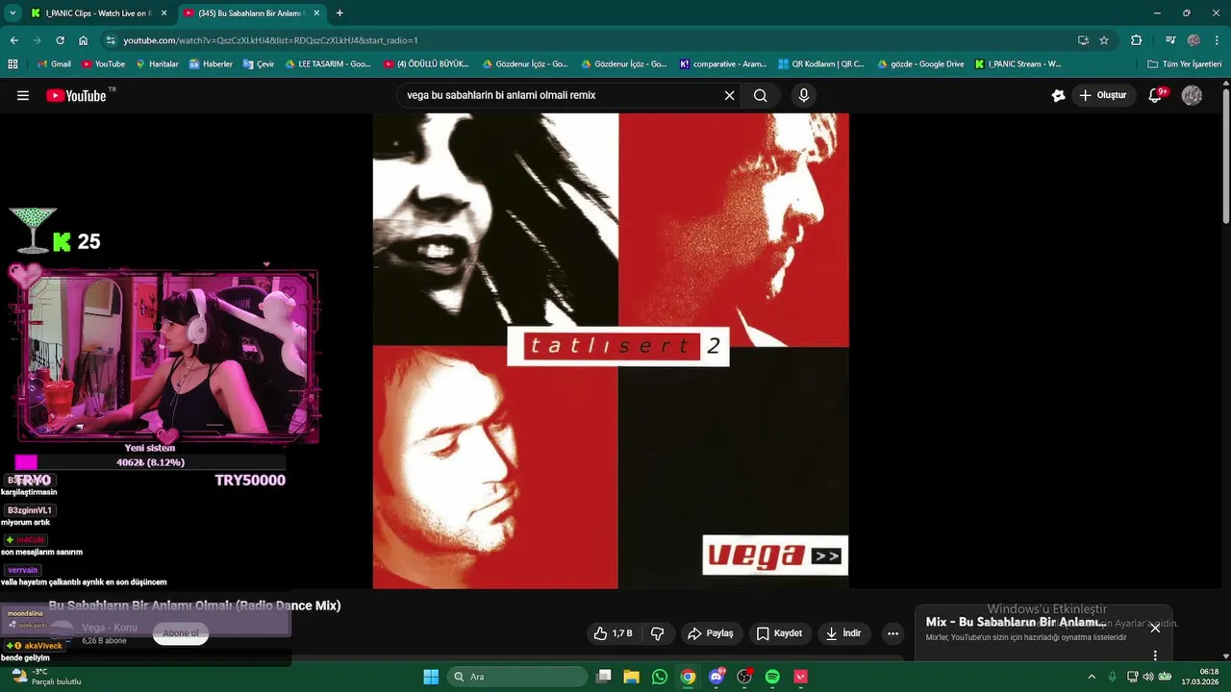This screenshot has height=692, width=1231.
Task: Clear the YouTube search field text
Action: click(729, 95)
